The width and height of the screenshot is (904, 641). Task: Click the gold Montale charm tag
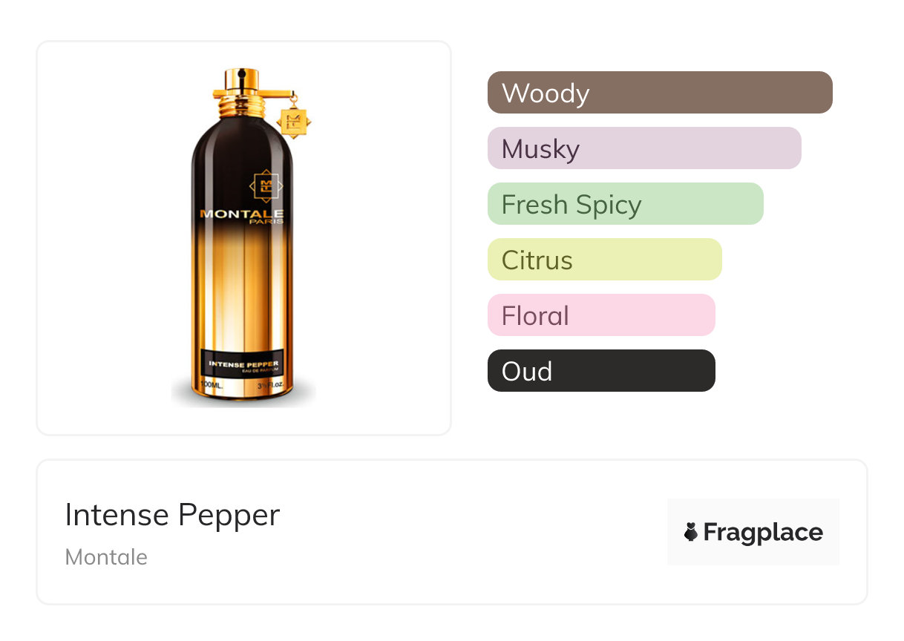tap(292, 121)
